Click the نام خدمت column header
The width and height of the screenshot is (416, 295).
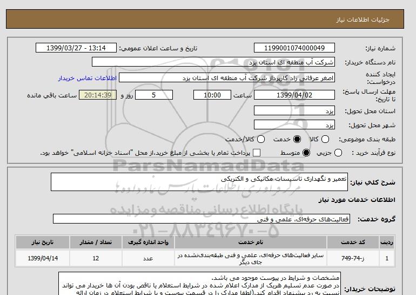[251, 242]
